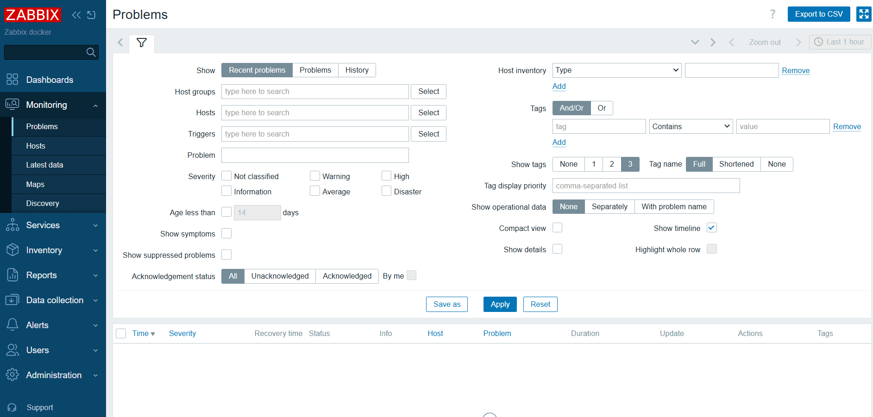Open the Inventory sidebar icon

(x=13, y=250)
